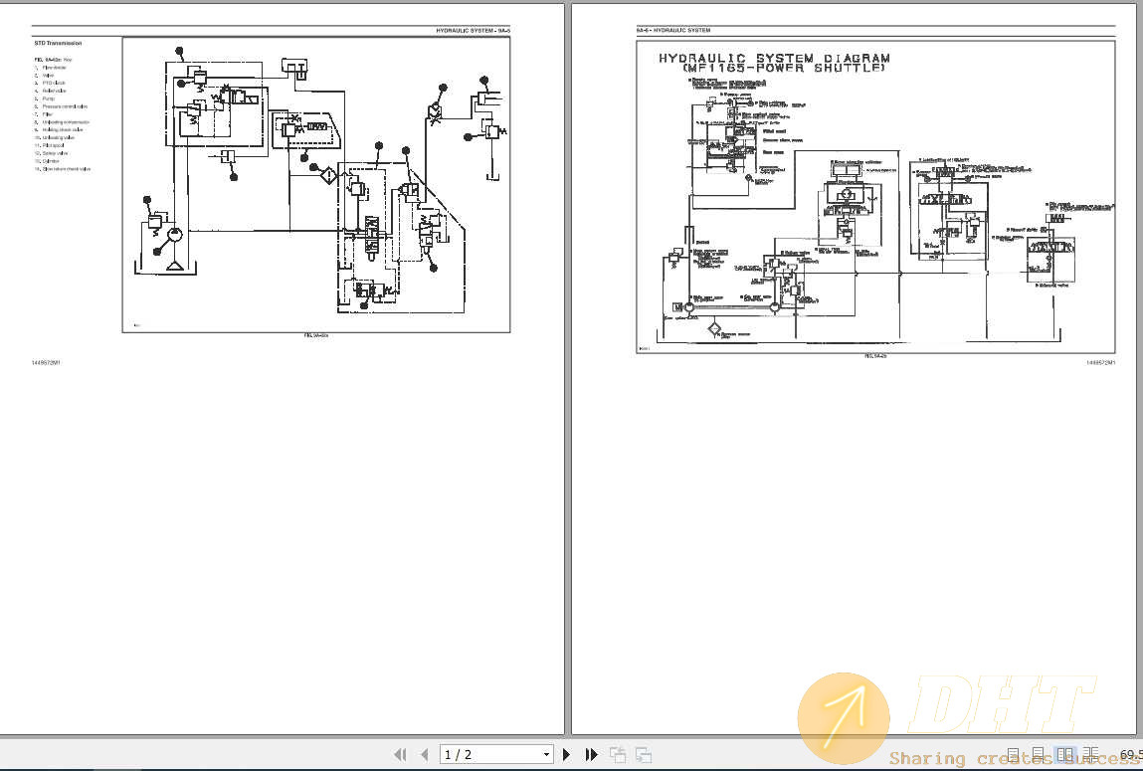Select the single page layout icon

coord(1014,754)
